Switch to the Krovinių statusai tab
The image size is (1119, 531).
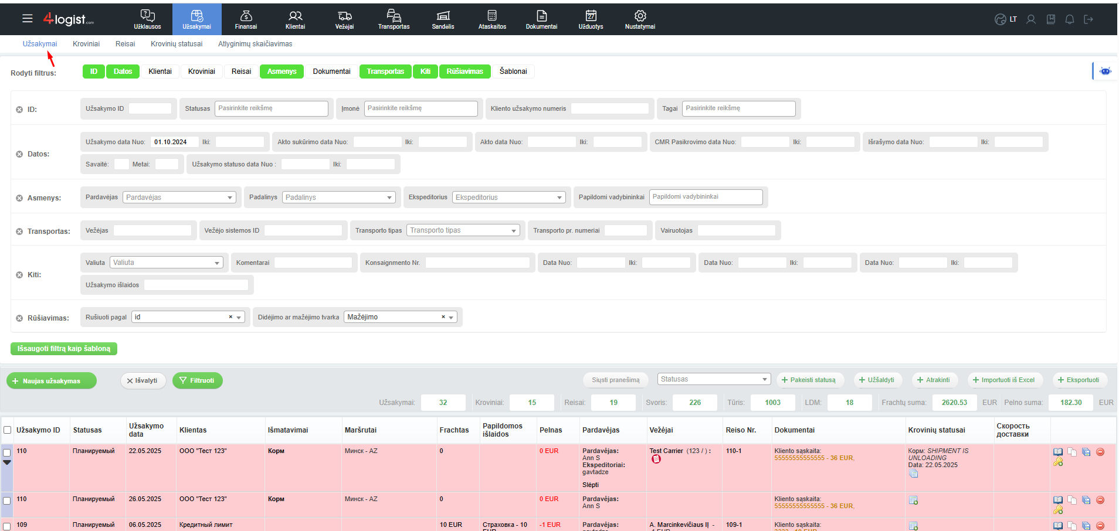(x=177, y=44)
